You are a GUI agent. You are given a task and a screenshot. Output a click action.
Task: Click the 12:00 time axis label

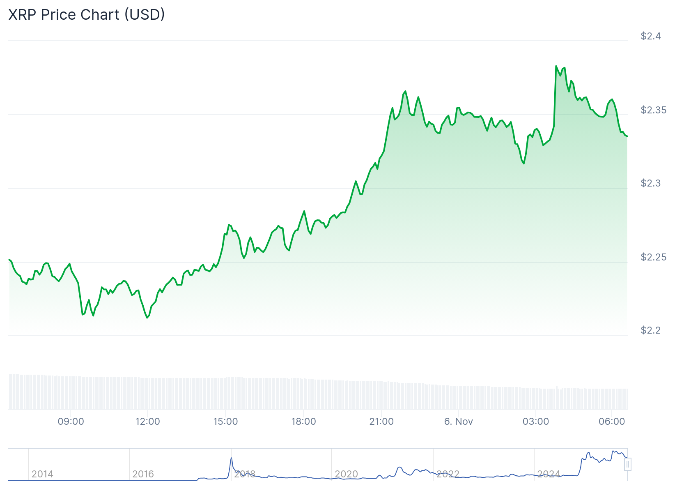(x=148, y=422)
